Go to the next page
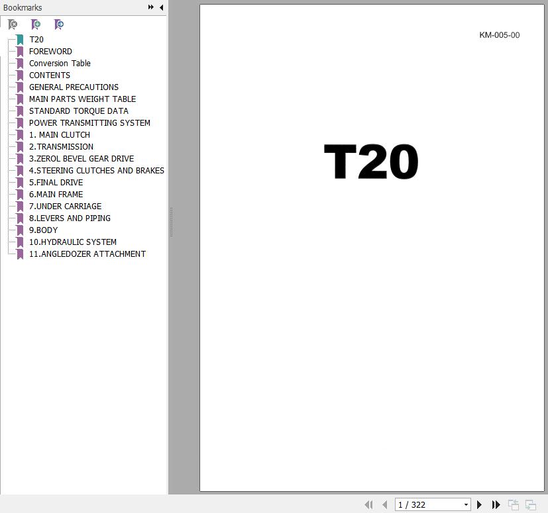 (x=480, y=504)
